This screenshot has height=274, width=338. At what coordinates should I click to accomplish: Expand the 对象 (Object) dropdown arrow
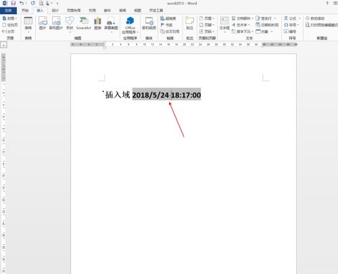click(x=272, y=31)
